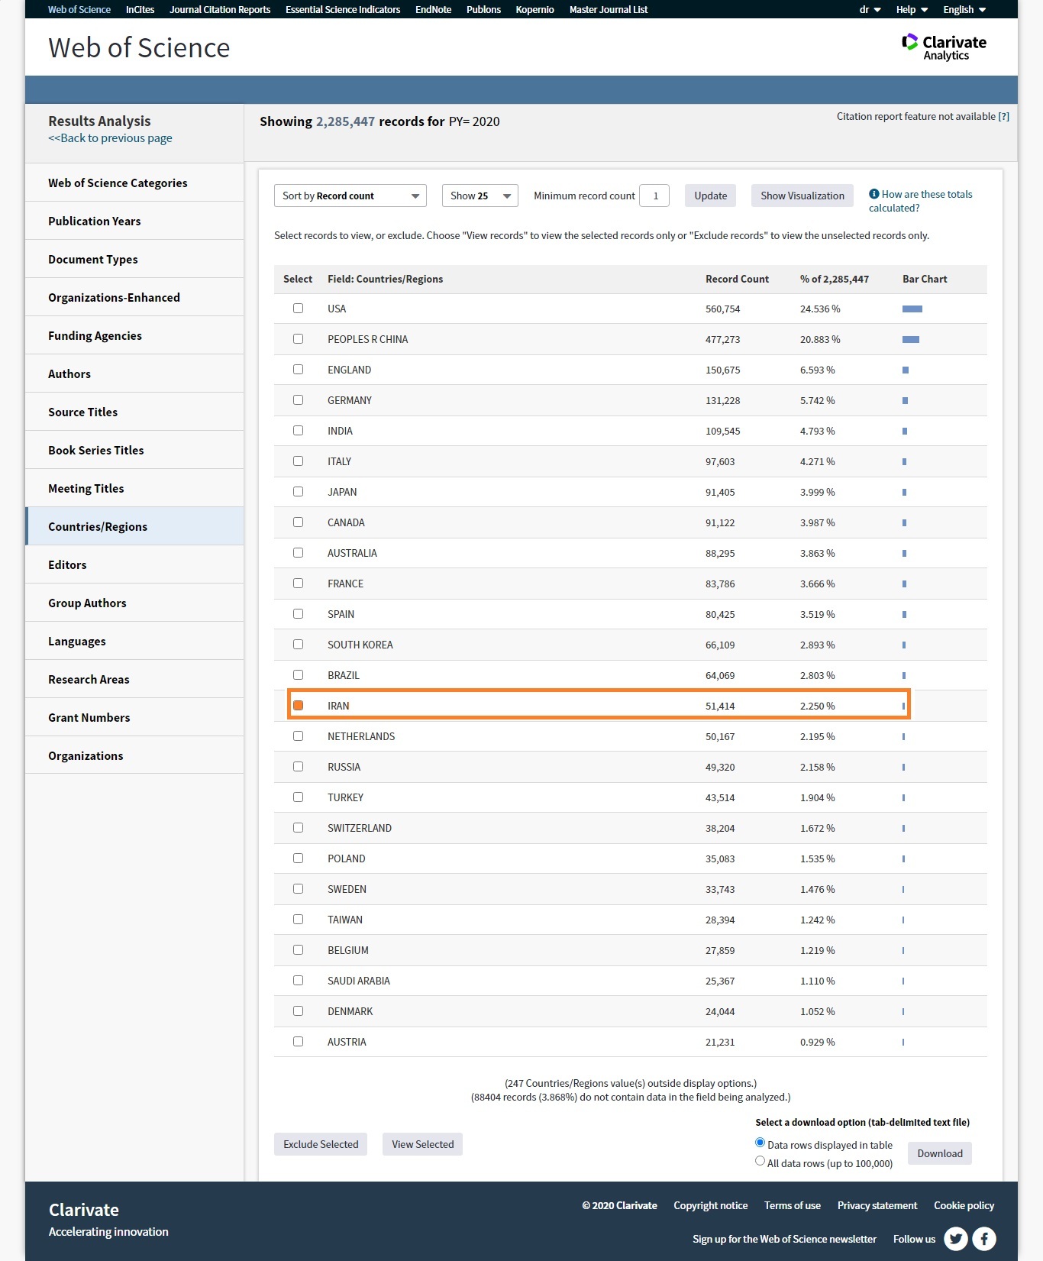
Task: Click the Minimum record count input field
Action: point(654,196)
